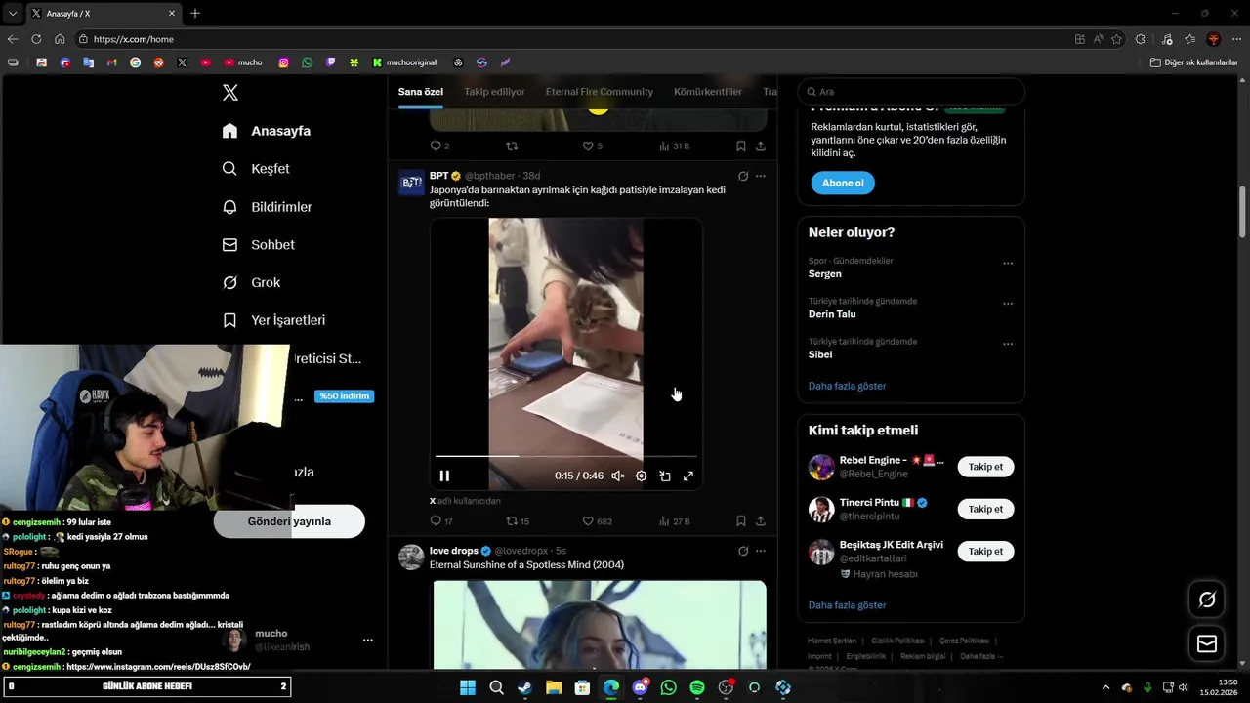
Task: Open the muchooriginal bookmark
Action: [x=404, y=62]
